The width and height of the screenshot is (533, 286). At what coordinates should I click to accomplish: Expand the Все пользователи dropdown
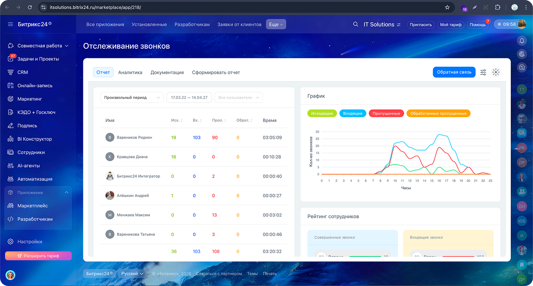(x=239, y=98)
